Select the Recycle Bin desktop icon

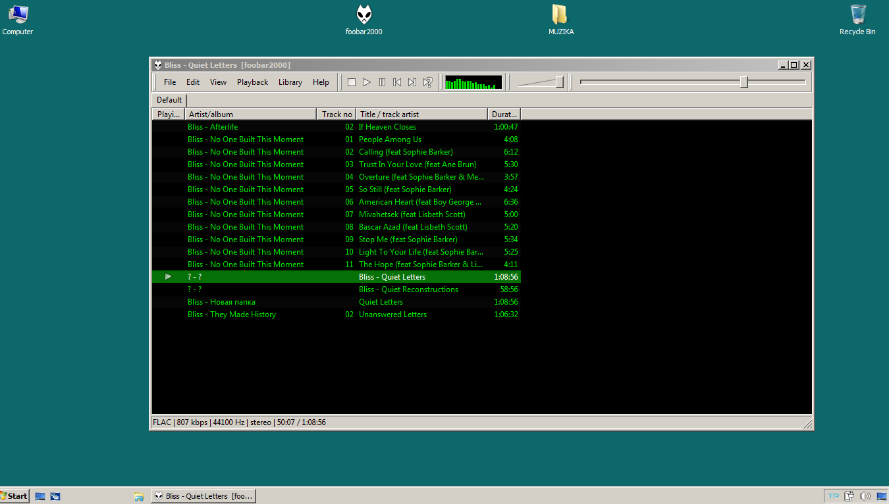point(857,20)
